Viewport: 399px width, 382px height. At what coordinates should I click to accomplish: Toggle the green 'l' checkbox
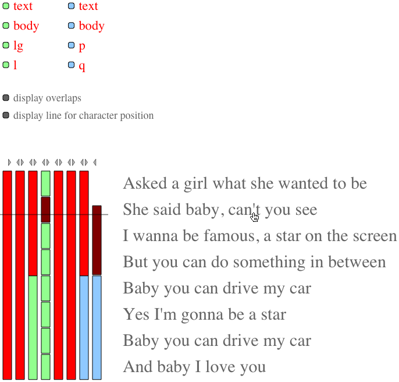click(x=6, y=65)
